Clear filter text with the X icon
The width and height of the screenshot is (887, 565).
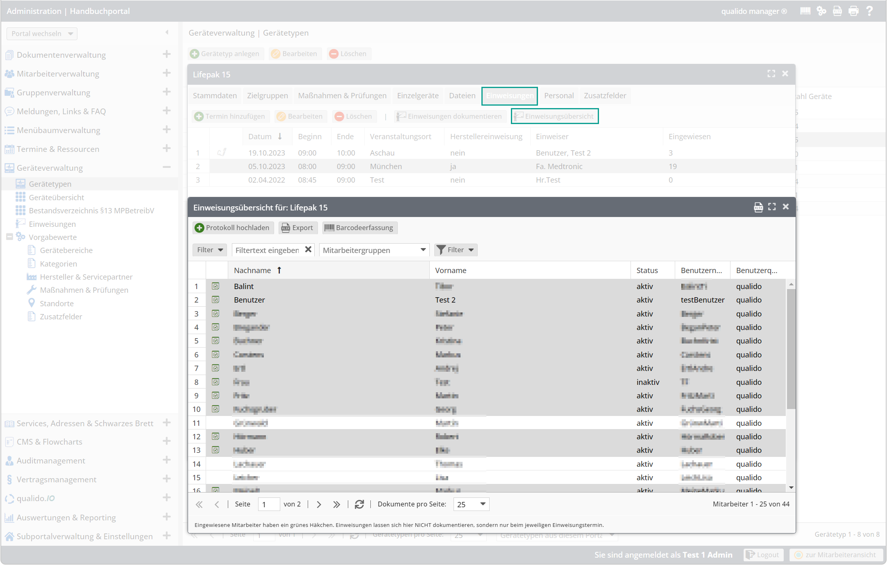(x=308, y=249)
